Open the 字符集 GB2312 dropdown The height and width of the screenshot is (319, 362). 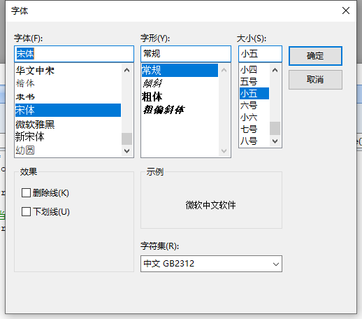click(211, 264)
